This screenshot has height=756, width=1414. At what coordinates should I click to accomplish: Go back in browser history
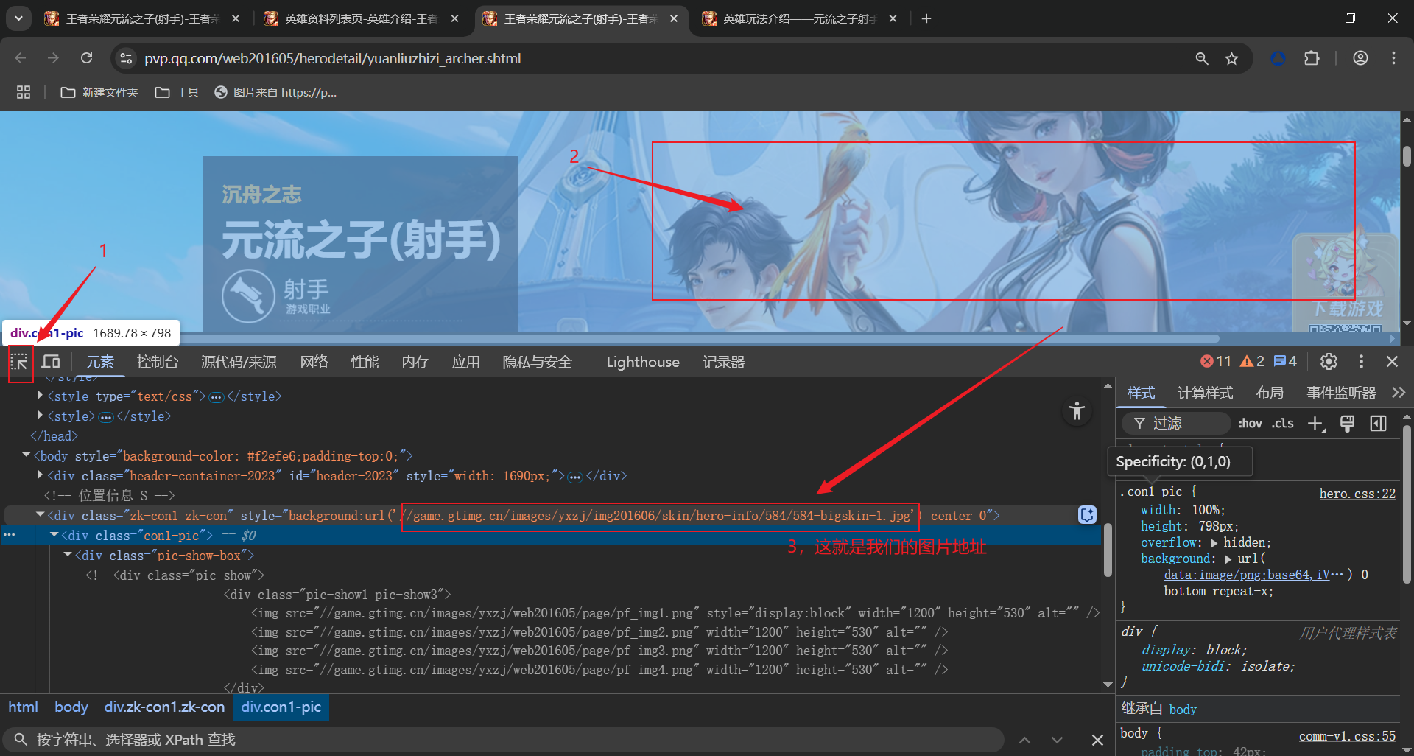21,58
